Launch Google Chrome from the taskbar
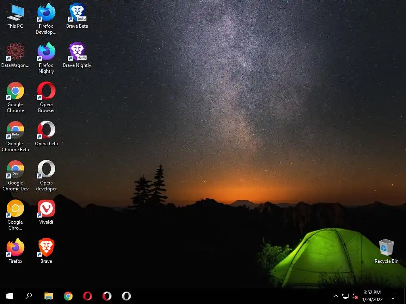406x304 pixels. pyautogui.click(x=68, y=296)
